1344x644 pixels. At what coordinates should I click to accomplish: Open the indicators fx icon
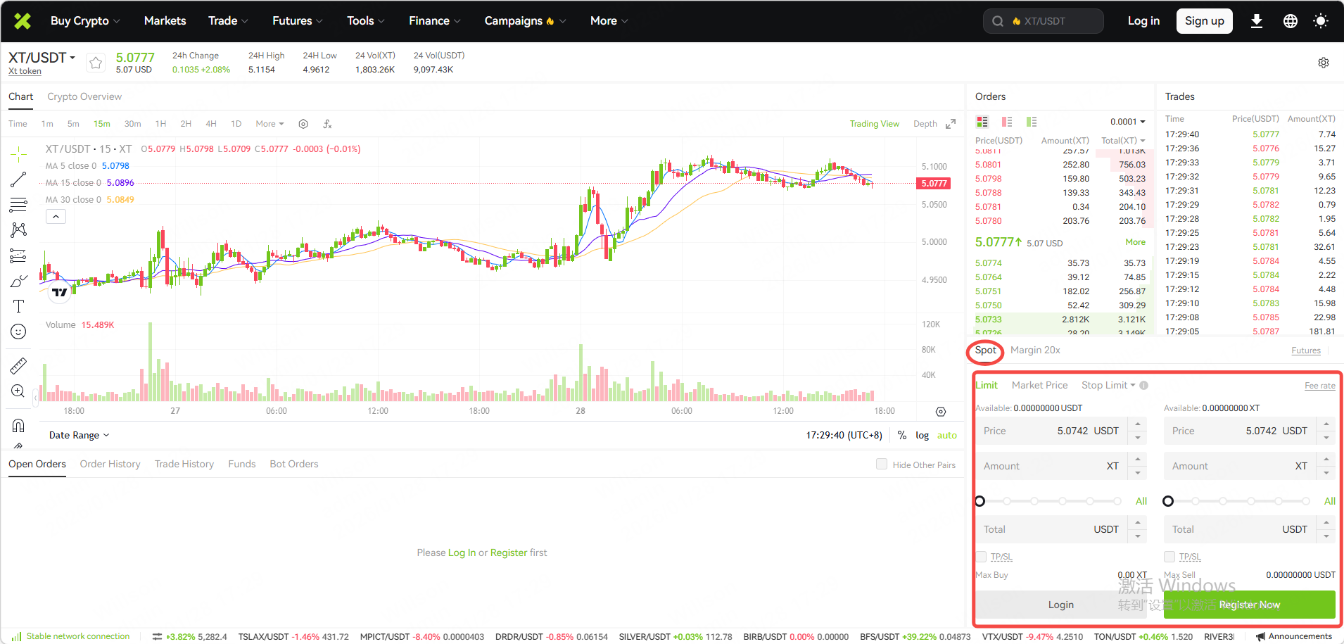tap(327, 124)
